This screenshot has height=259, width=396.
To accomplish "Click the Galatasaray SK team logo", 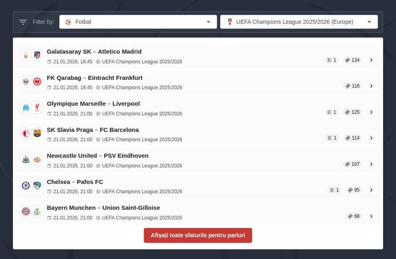I will [x=25, y=55].
